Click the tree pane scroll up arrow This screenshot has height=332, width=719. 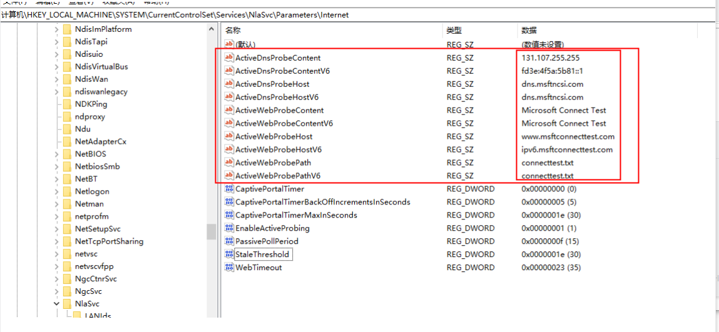pos(212,29)
